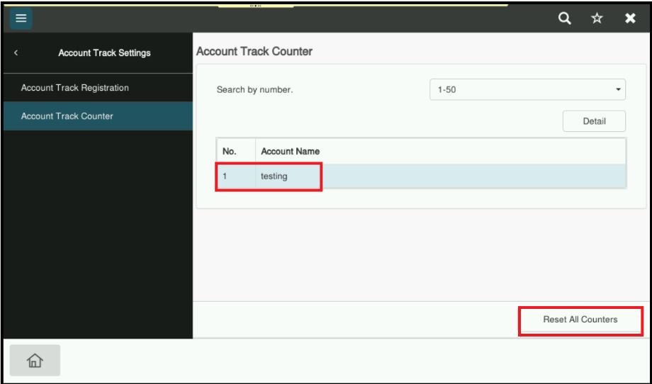Screen dimensions: 652x384
Task: Click the small handle at the top center
Action: click(x=255, y=6)
